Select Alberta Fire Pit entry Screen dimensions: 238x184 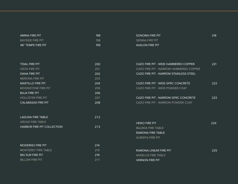click(148, 138)
